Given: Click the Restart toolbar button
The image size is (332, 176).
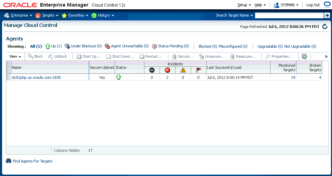Looking at the screenshot, I should click(151, 57).
